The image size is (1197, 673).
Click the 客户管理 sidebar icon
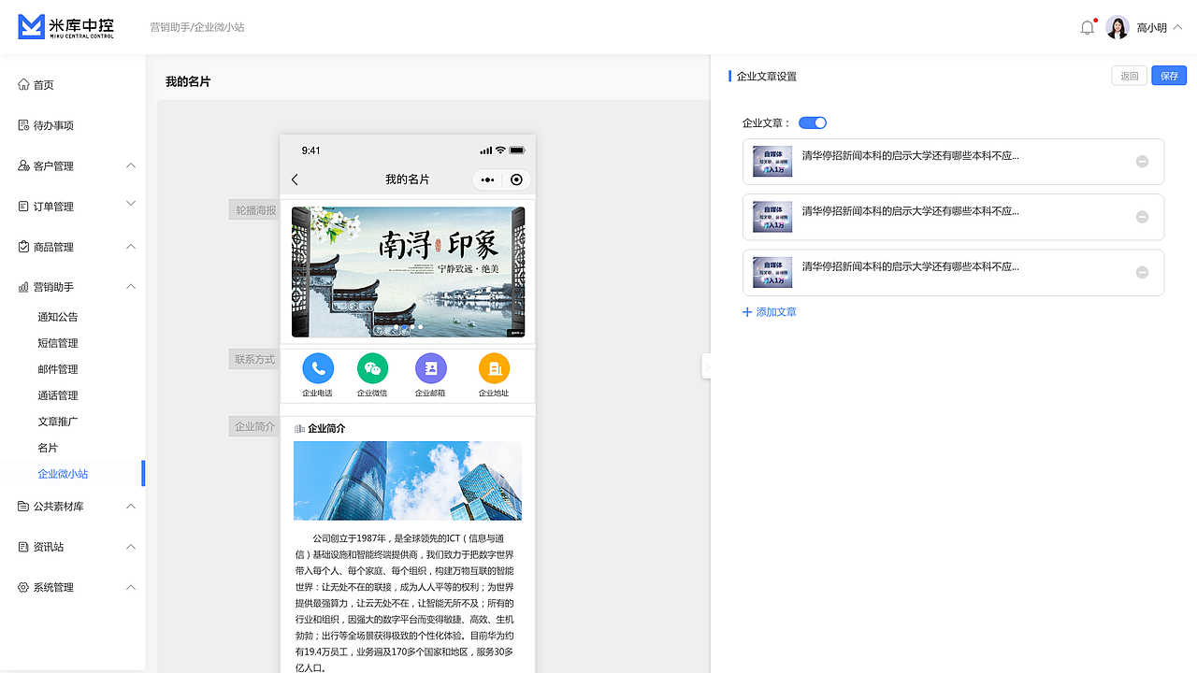[x=23, y=165]
